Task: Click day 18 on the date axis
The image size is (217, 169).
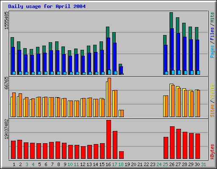Action: [x=121, y=164]
